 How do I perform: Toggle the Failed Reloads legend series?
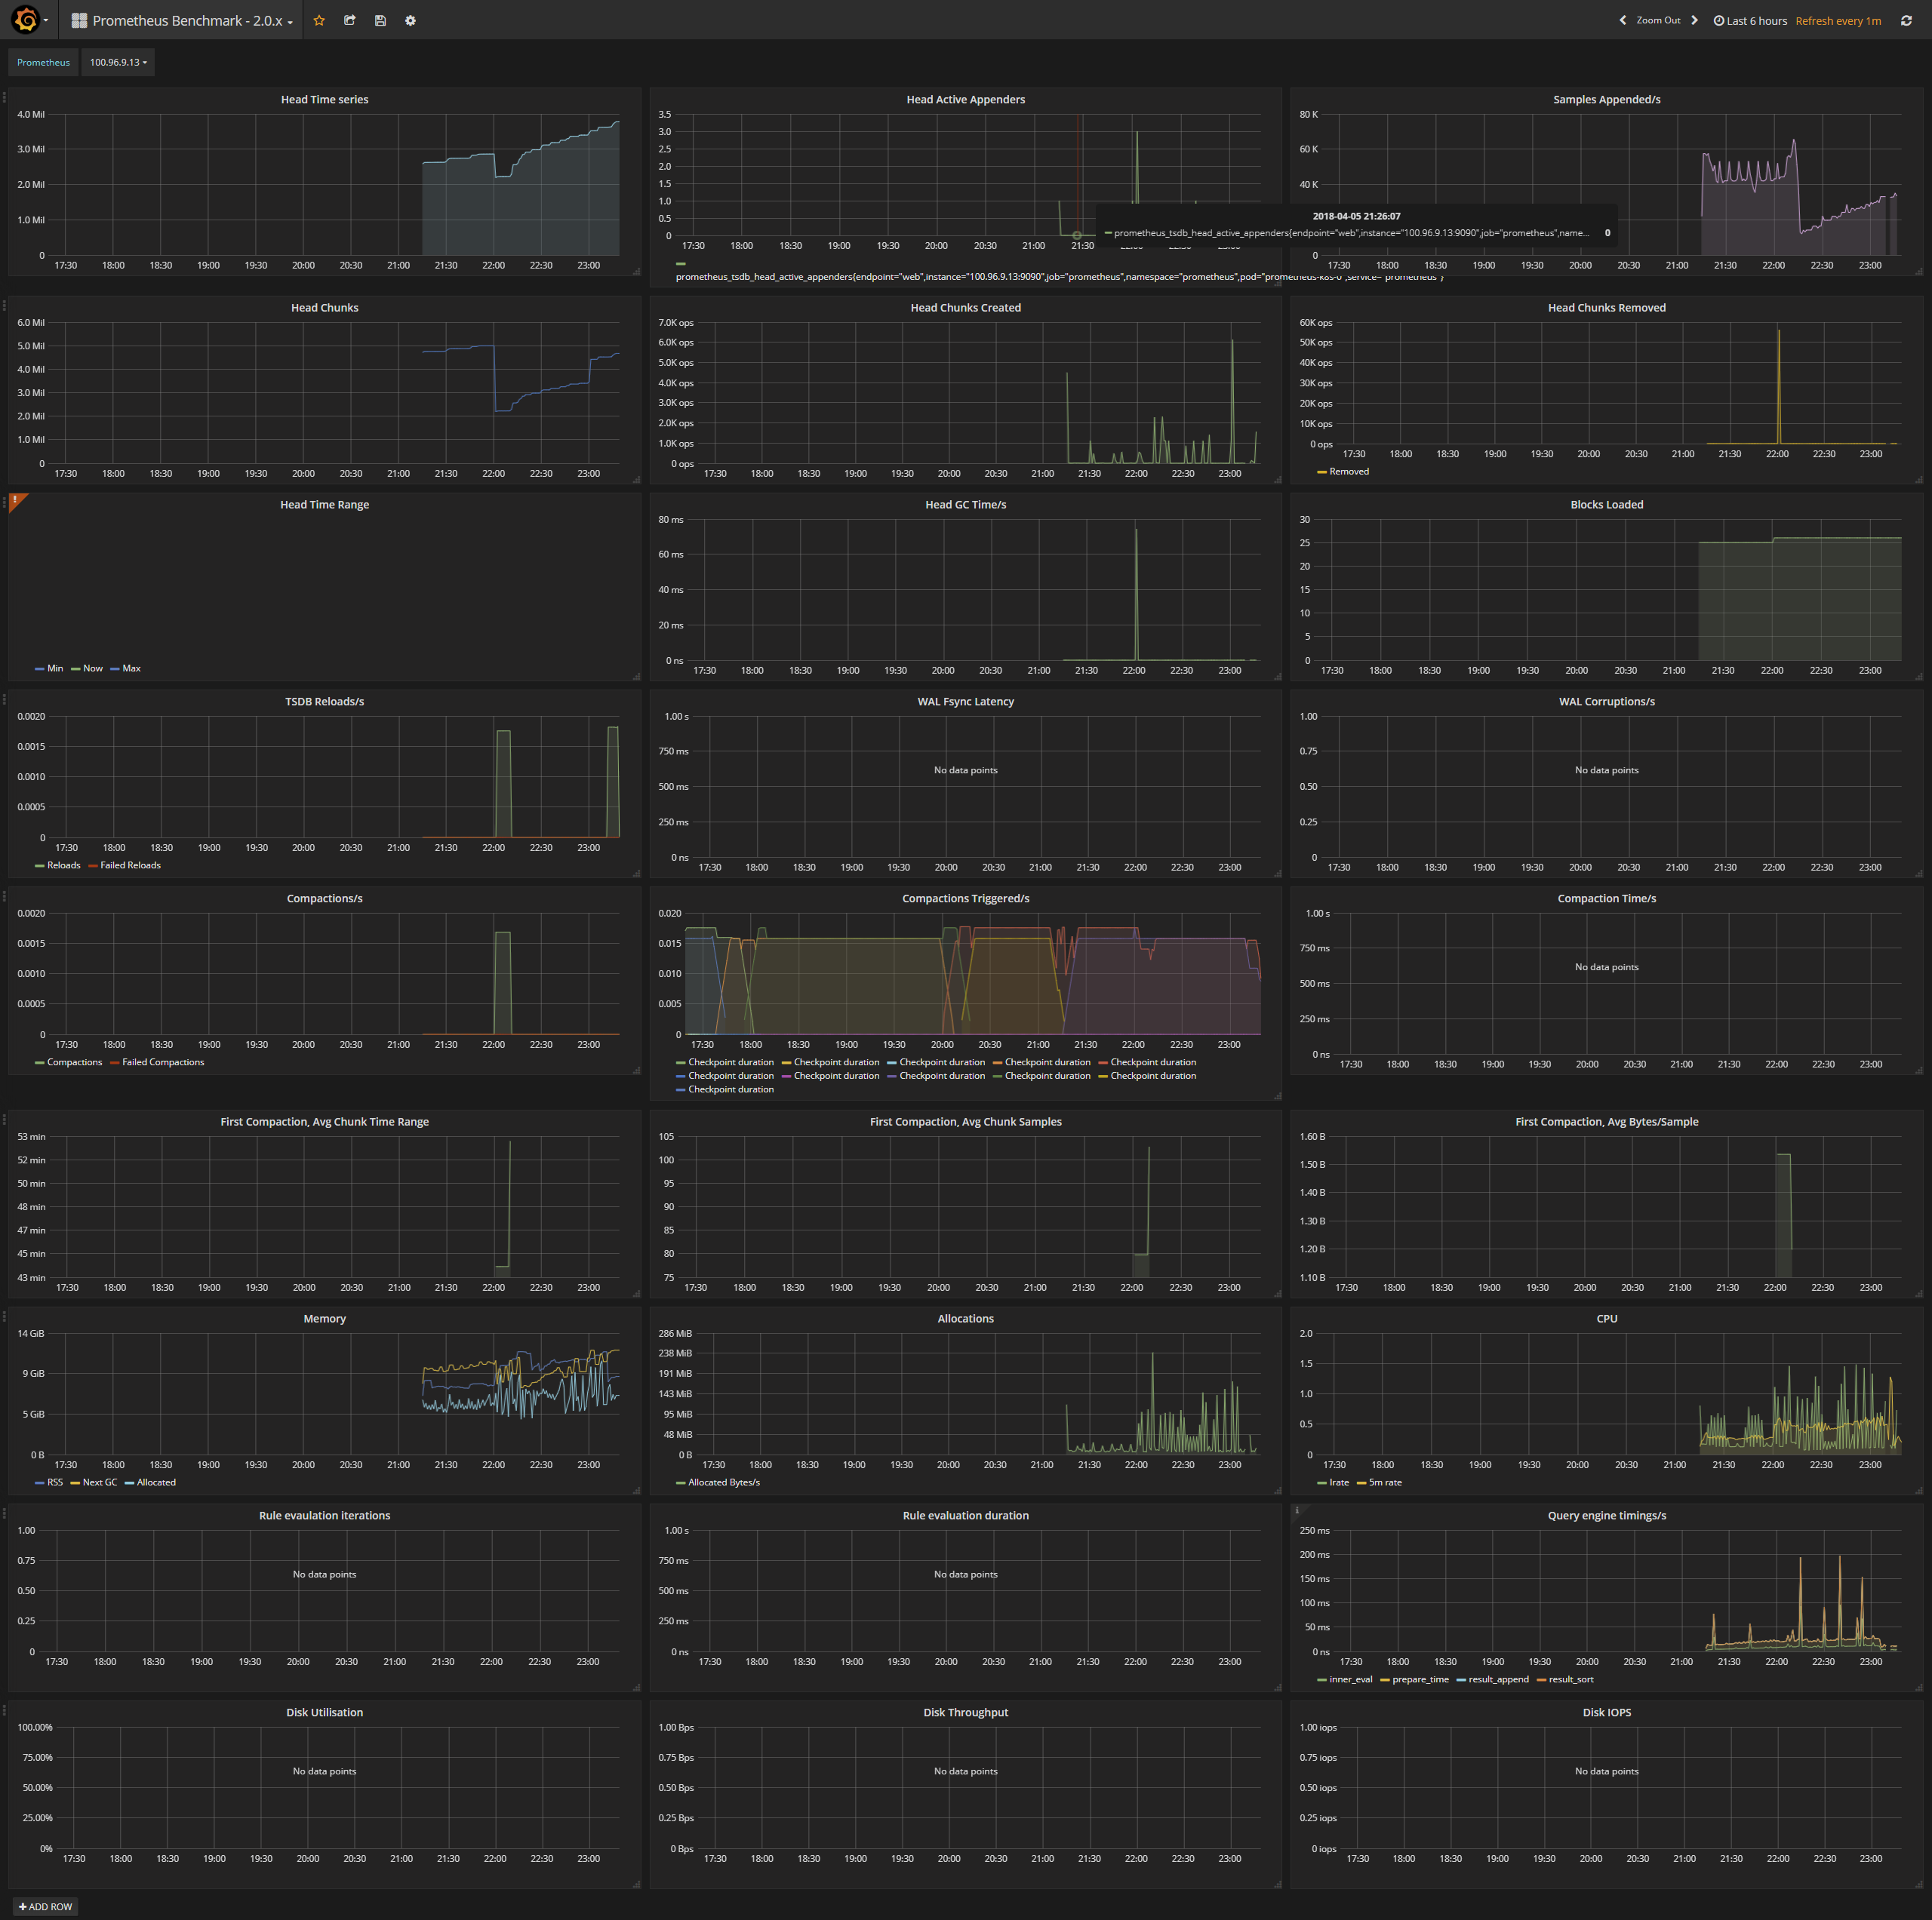[130, 865]
